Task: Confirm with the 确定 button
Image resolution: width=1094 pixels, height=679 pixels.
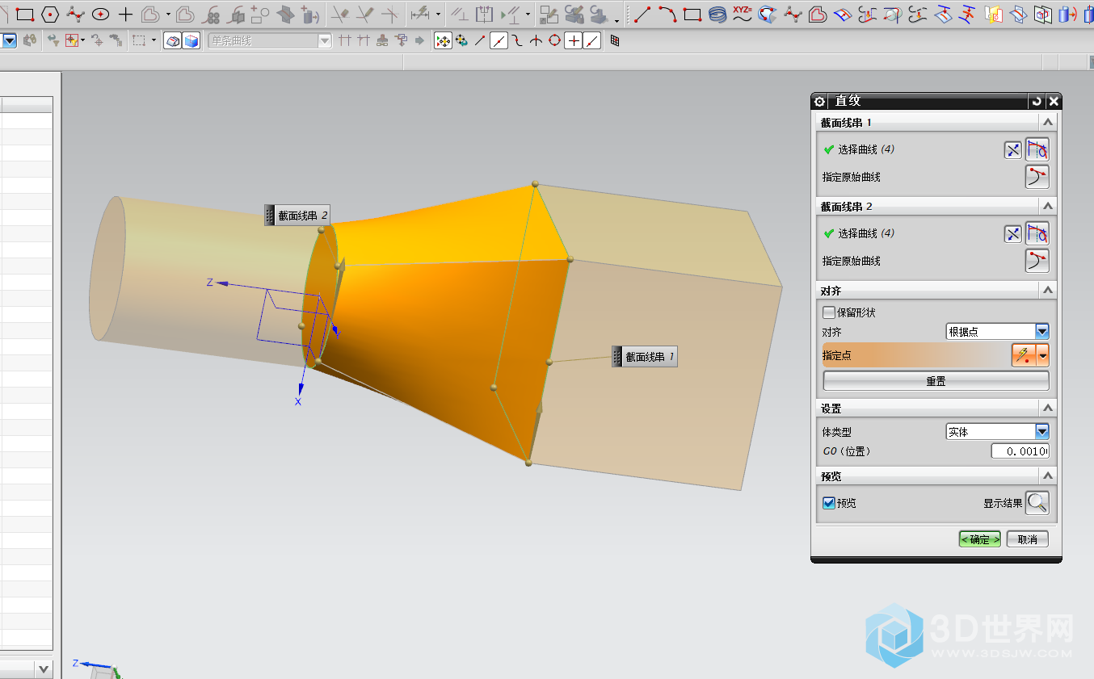Action: tap(980, 539)
